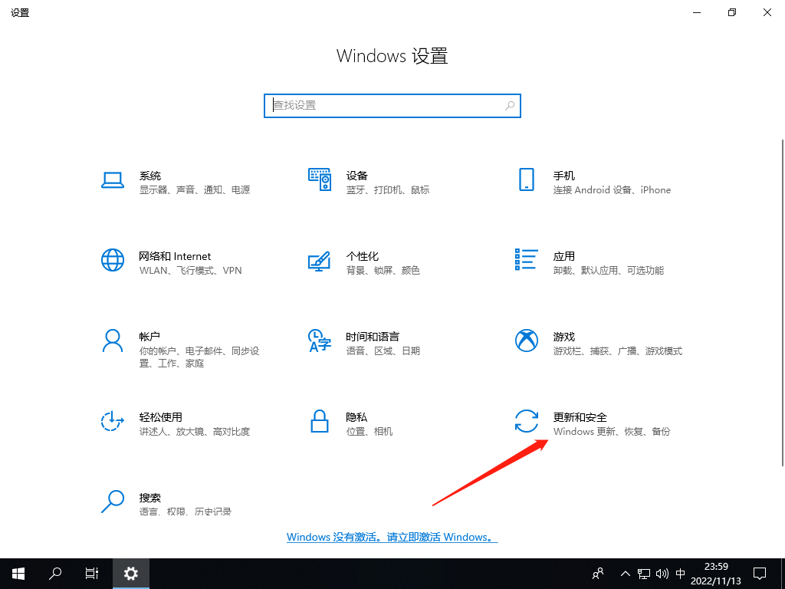Open the 应用 settings title

tap(563, 256)
